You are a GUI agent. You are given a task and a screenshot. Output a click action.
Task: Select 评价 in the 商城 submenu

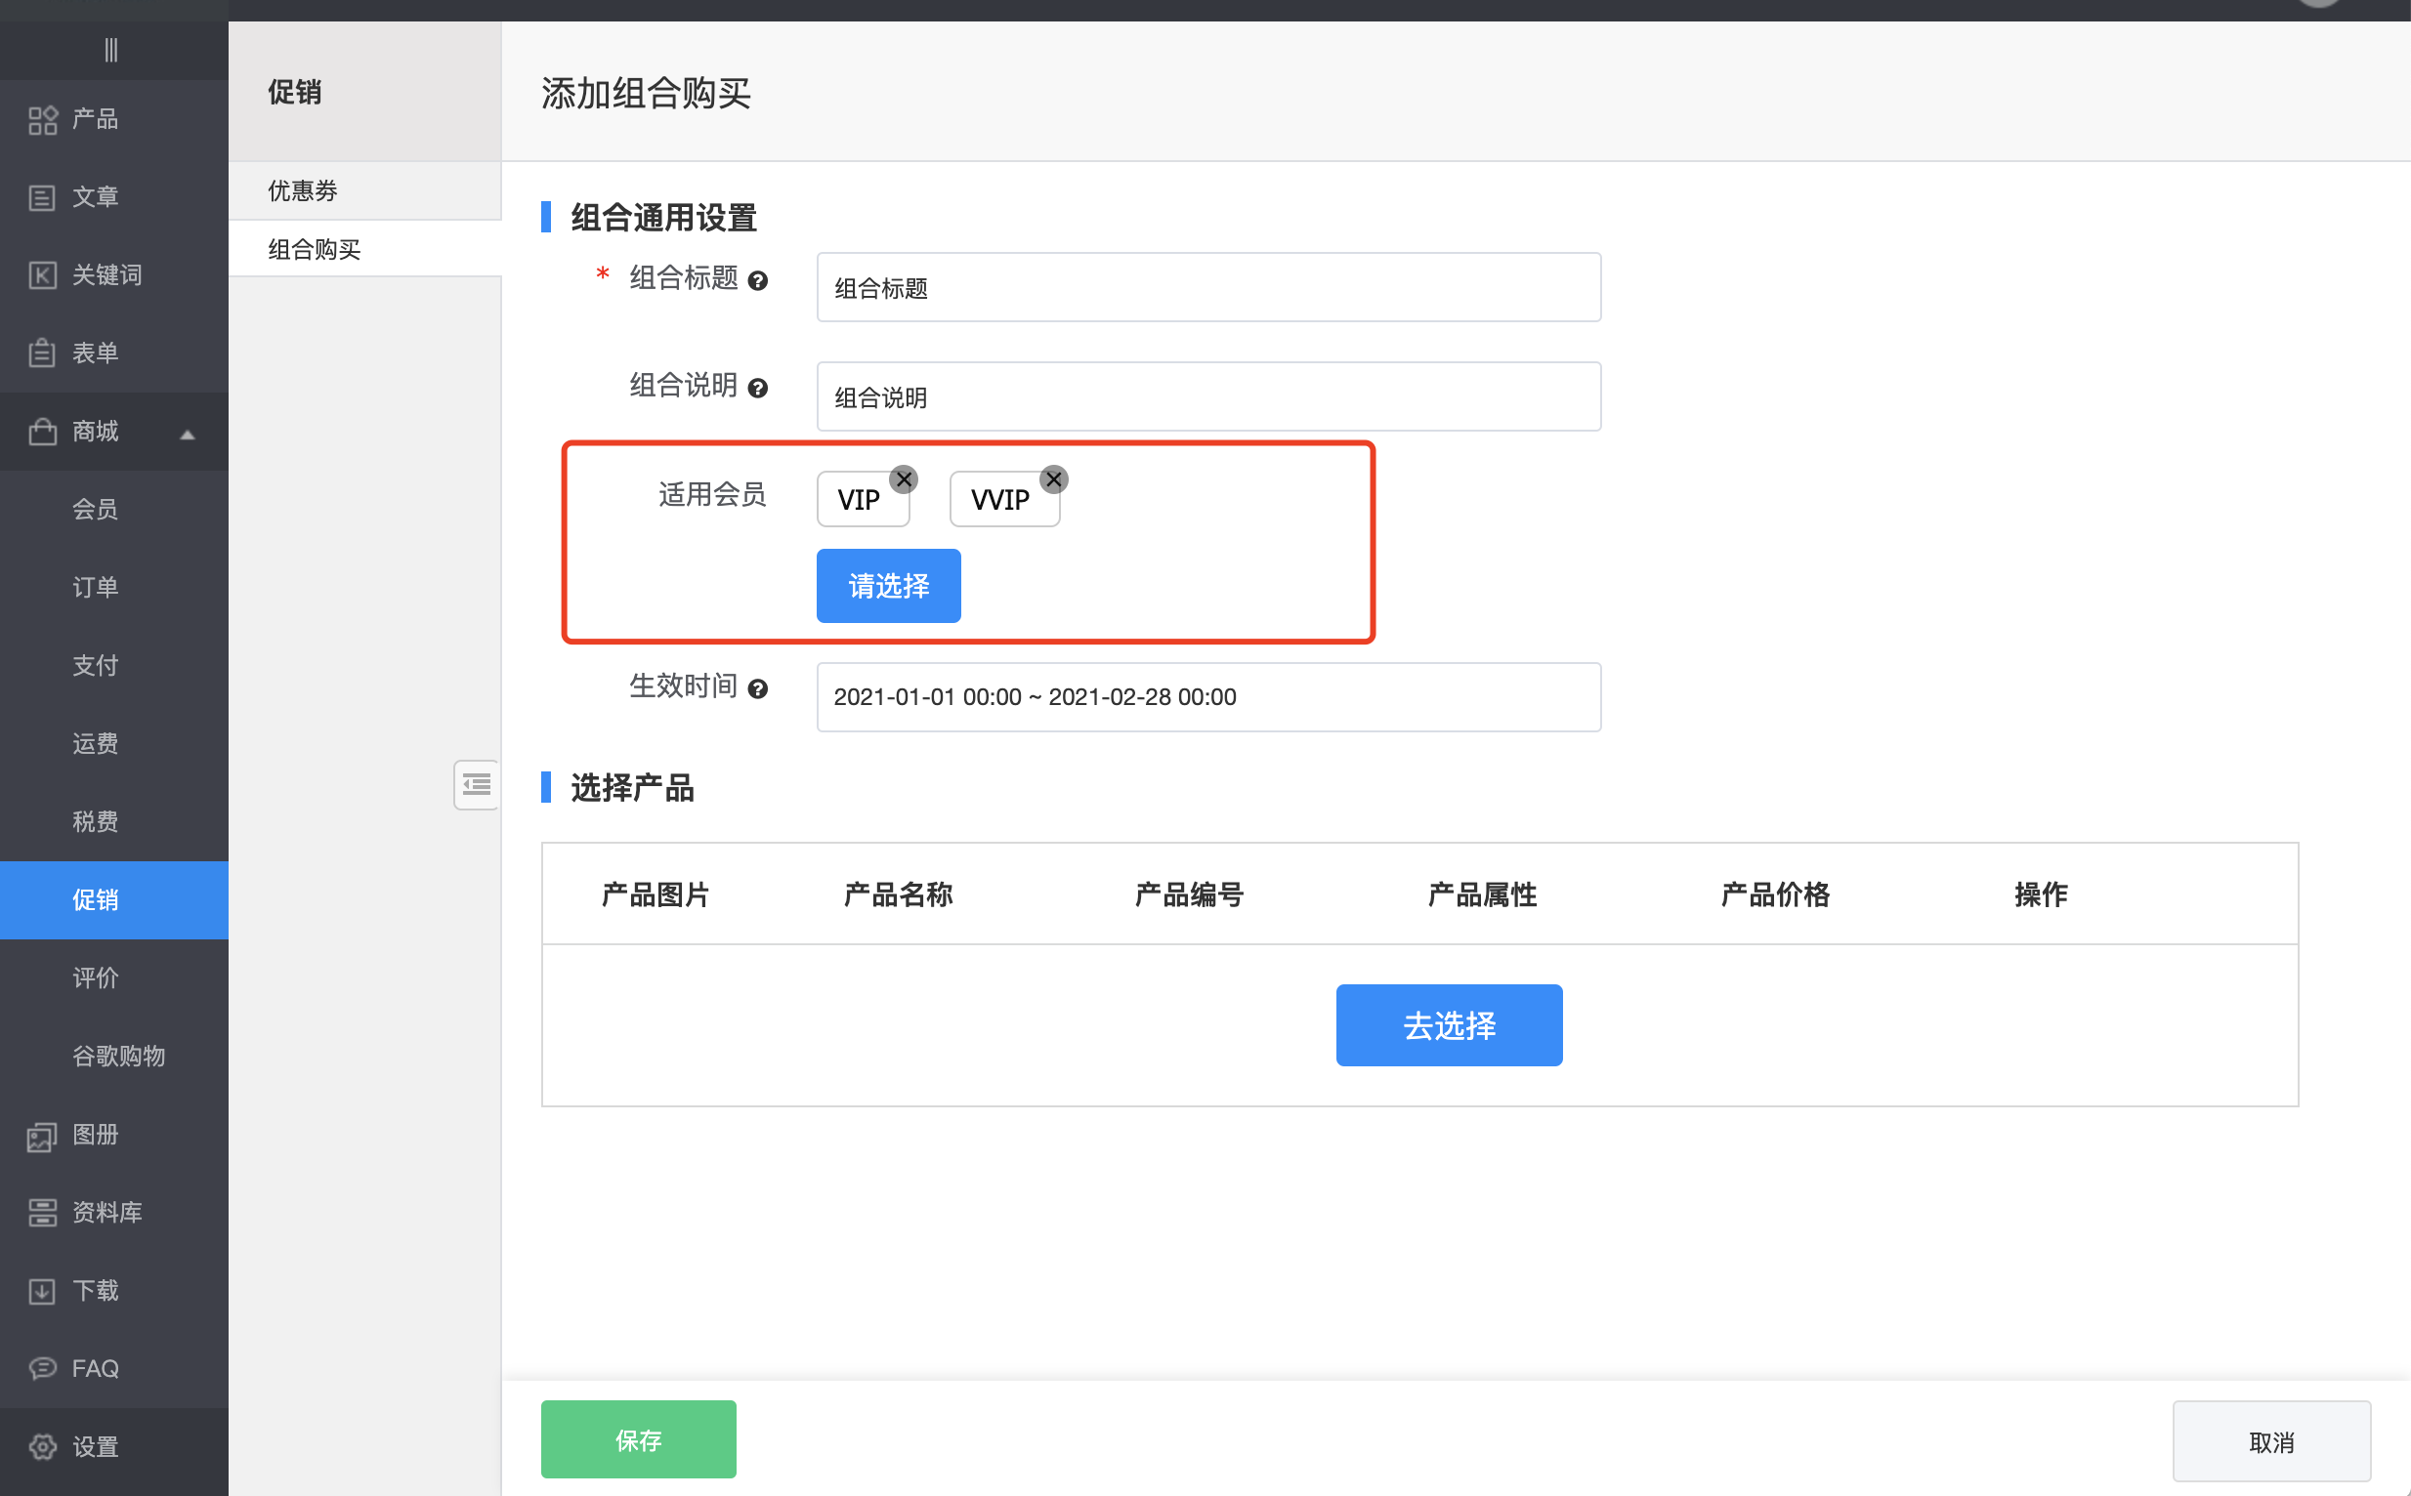point(95,977)
